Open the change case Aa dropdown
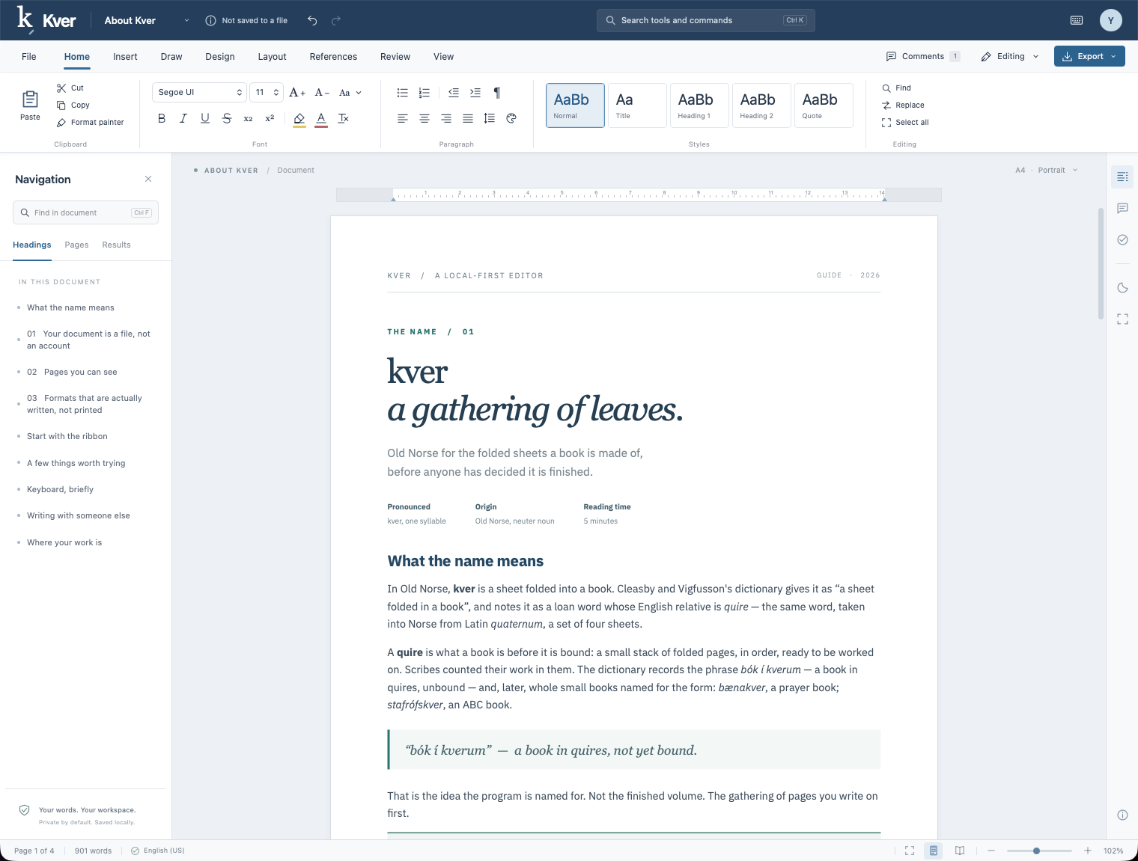This screenshot has width=1138, height=861. [x=350, y=93]
